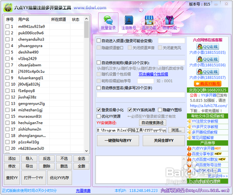Click the 所在频道 column header

point(60,20)
